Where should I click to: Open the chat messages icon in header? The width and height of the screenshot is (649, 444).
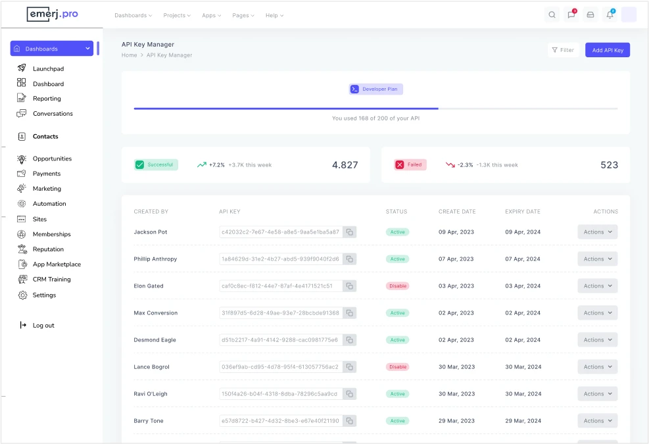pyautogui.click(x=571, y=15)
